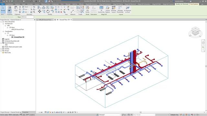Toggle the Editable Only checkbox

170,115
